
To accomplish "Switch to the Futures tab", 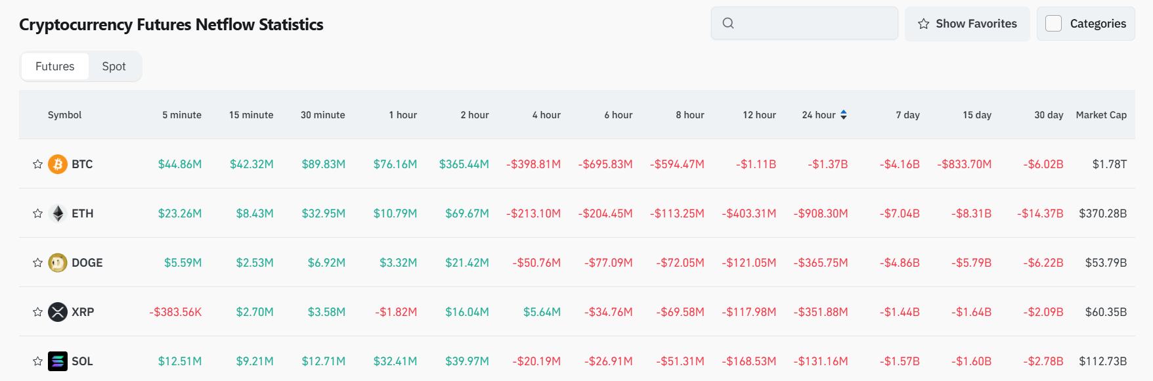I will tap(55, 66).
